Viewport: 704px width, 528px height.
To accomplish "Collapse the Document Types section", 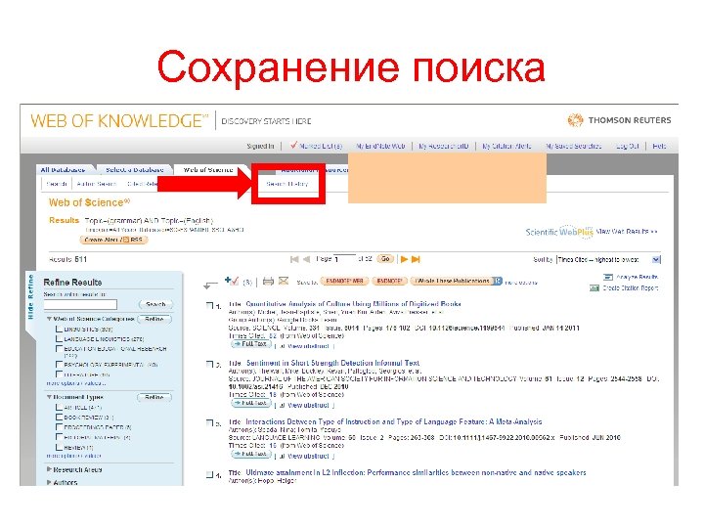I will click(50, 397).
